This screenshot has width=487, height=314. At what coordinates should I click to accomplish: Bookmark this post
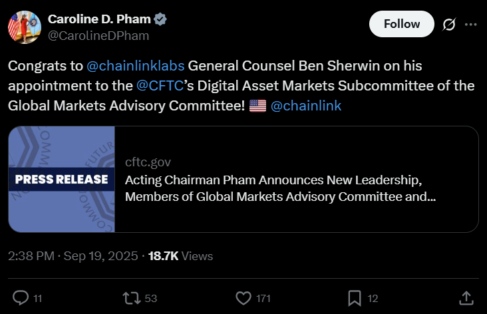(355, 297)
